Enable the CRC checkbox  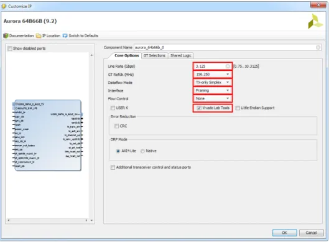point(116,126)
